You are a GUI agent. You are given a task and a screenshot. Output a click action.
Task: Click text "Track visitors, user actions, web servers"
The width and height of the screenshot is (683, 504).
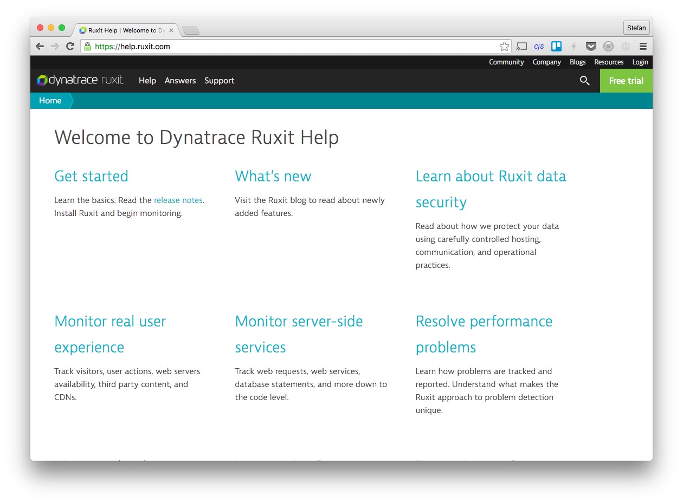(127, 371)
